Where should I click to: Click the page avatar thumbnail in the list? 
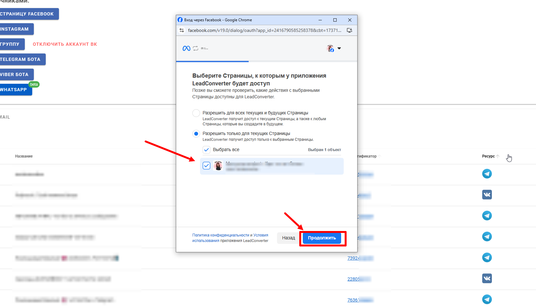[x=218, y=166]
